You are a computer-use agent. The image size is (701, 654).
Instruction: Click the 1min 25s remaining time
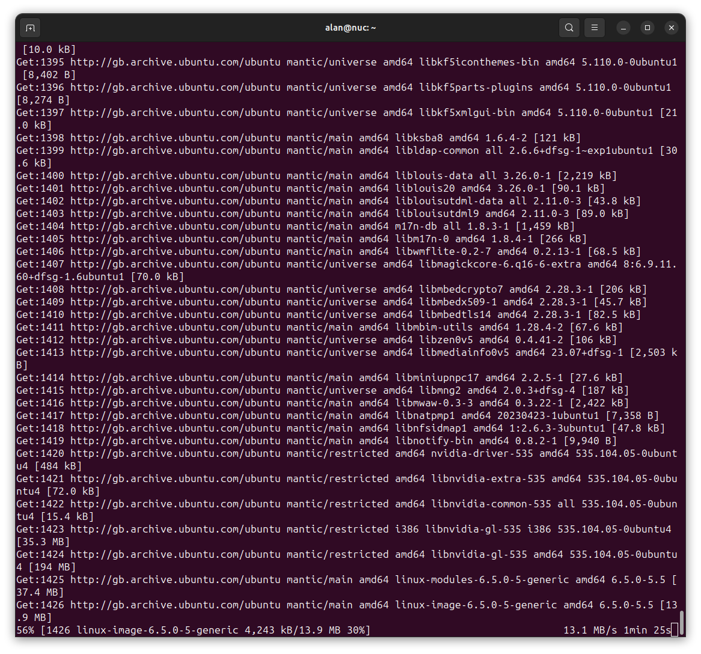coord(647,631)
